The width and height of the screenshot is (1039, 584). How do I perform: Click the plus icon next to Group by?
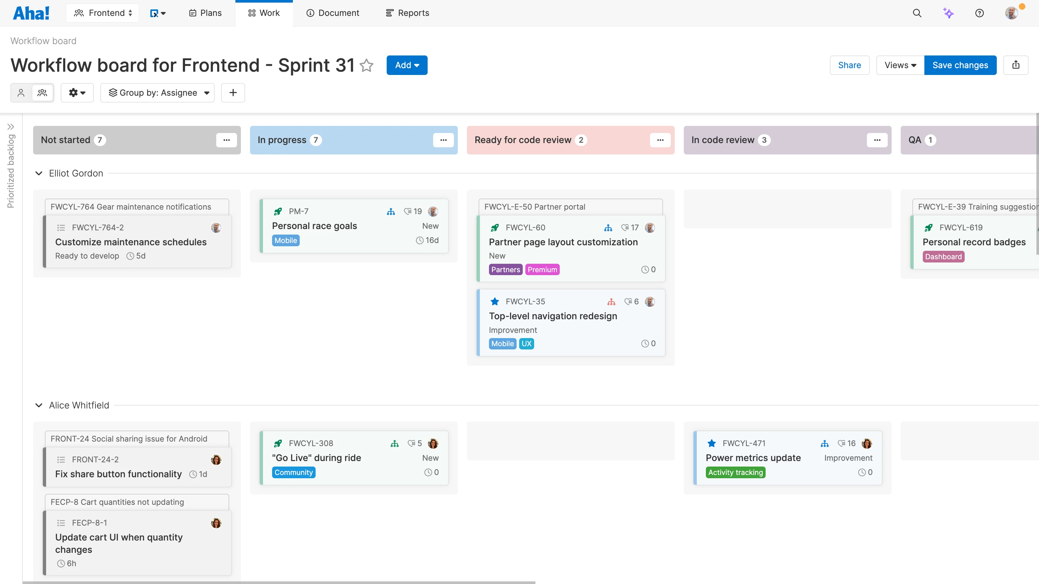pyautogui.click(x=233, y=93)
